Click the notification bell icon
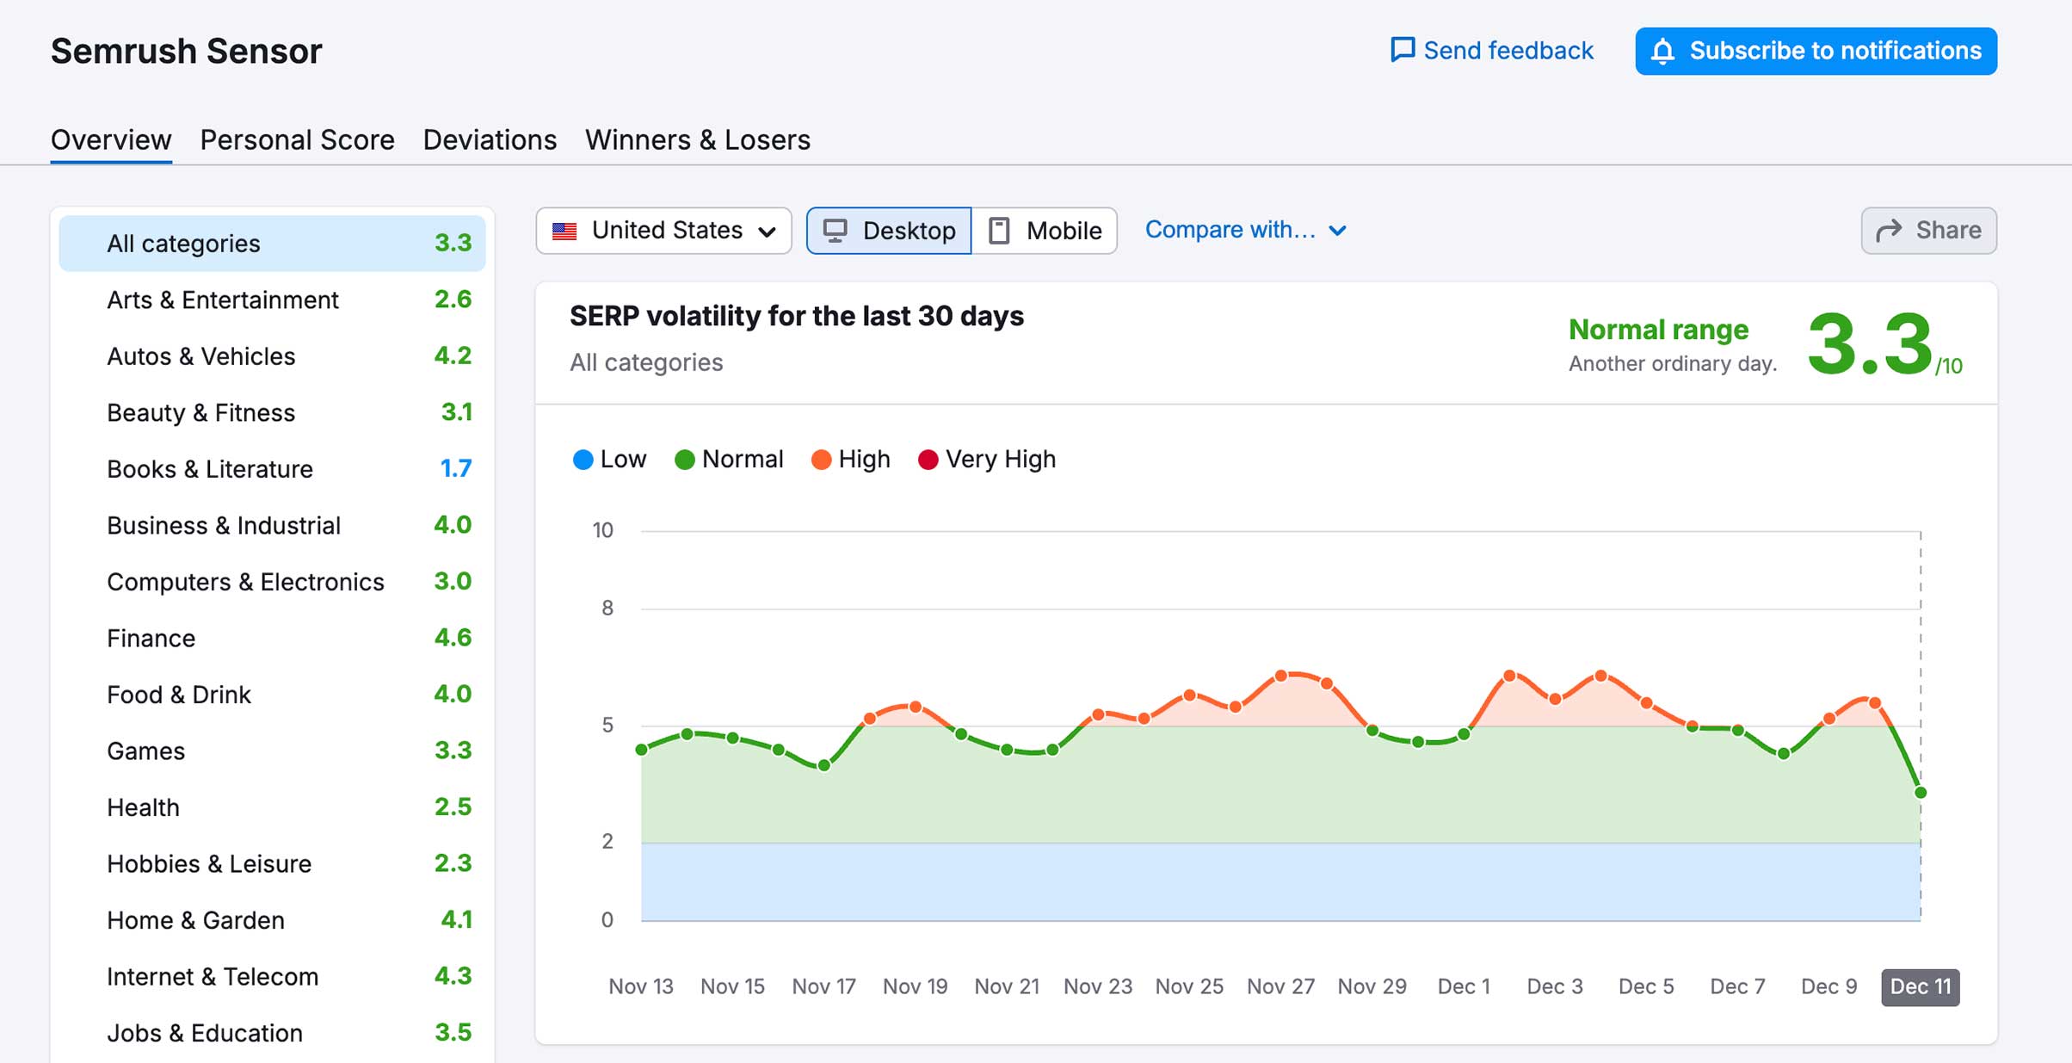 (1663, 51)
